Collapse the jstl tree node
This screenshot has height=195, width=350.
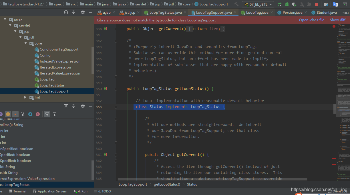20,37
